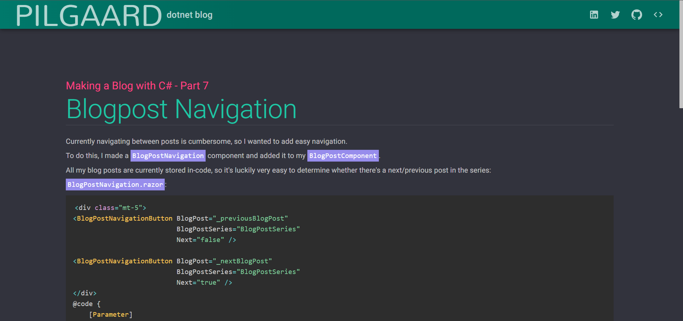Screen dimensions: 683x321
Task: Click the 'Currently navigating between posts' sentence
Action: pos(206,142)
